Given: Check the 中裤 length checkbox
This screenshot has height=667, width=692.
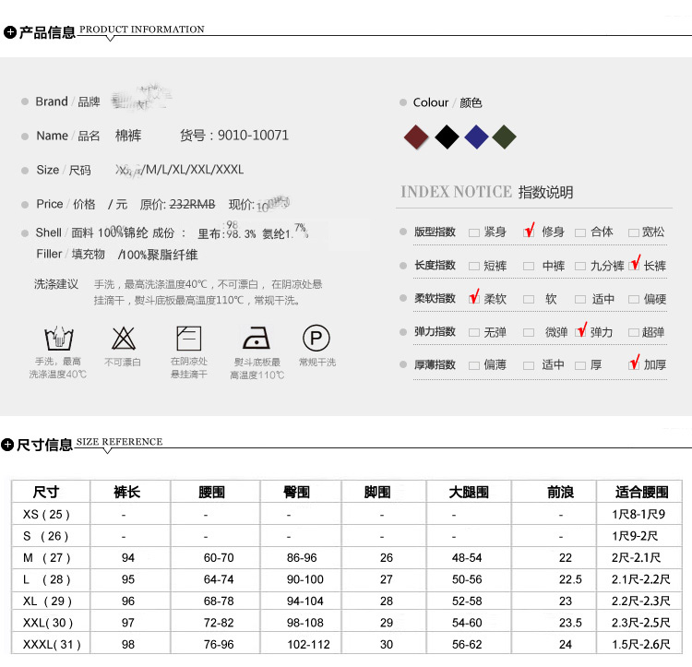Looking at the screenshot, I should coord(529,266).
